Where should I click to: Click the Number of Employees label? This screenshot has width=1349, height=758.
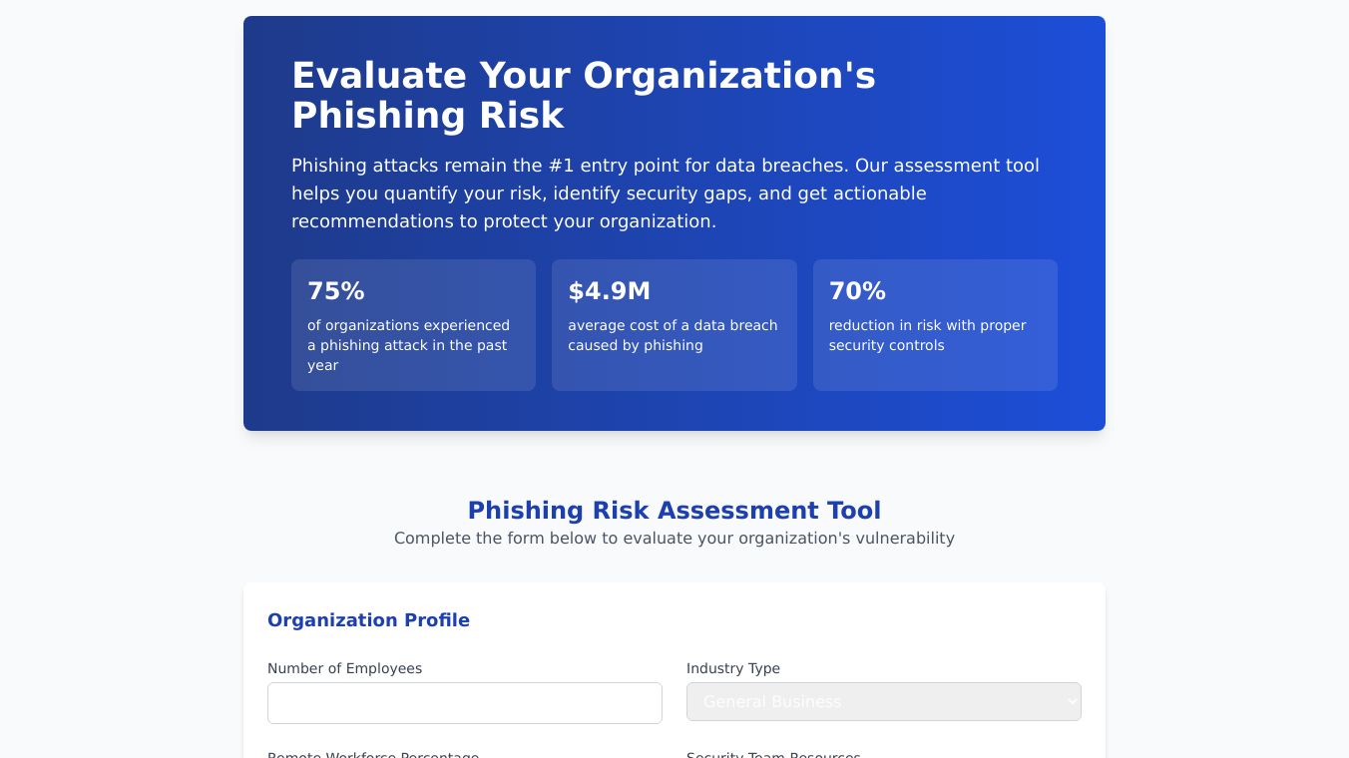[344, 668]
